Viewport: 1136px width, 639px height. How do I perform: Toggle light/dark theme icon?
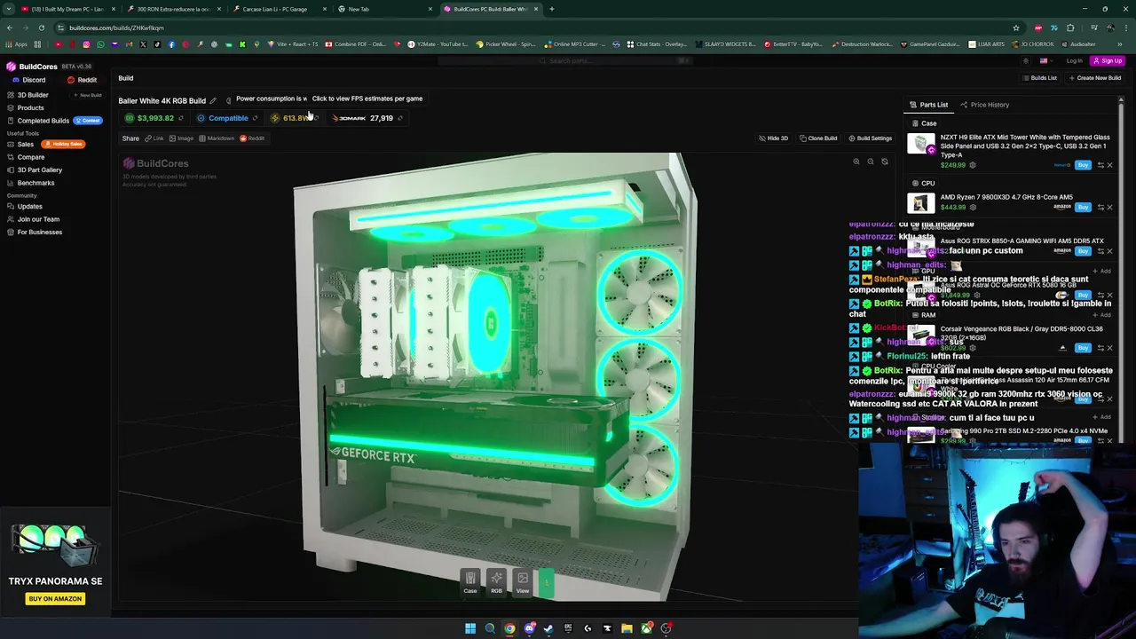(1026, 61)
